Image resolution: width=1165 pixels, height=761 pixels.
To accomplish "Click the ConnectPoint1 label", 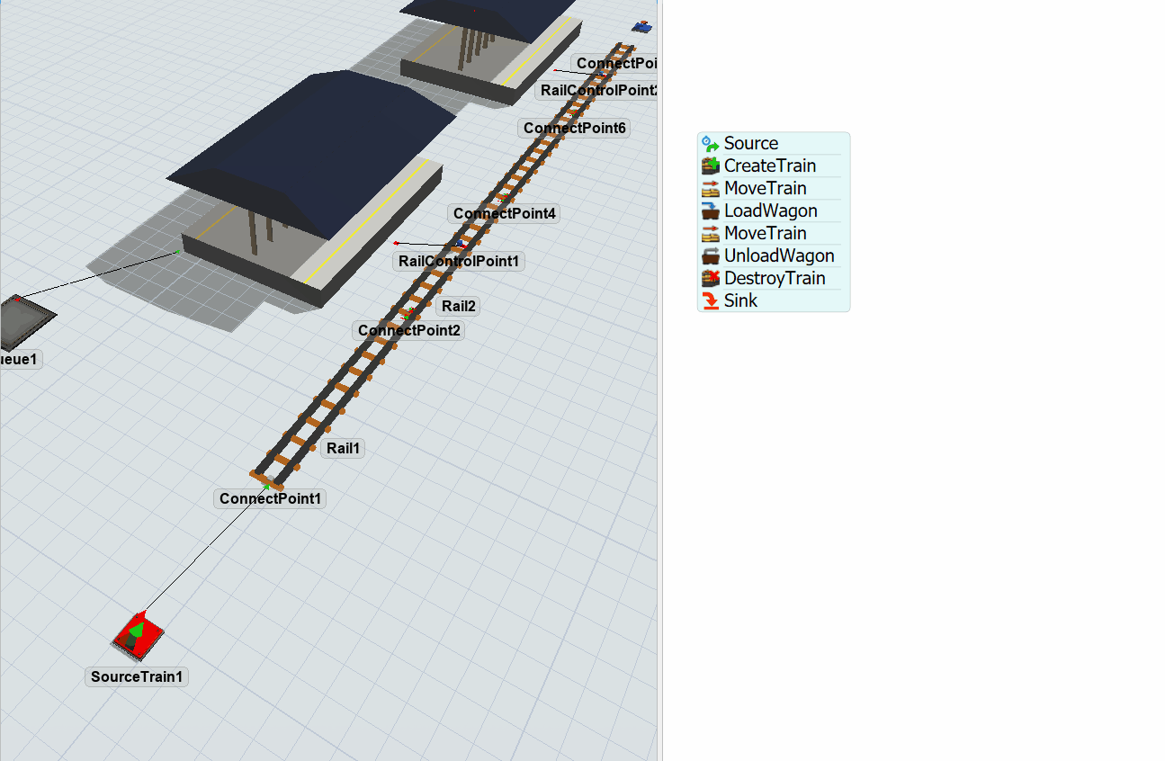I will click(x=270, y=499).
